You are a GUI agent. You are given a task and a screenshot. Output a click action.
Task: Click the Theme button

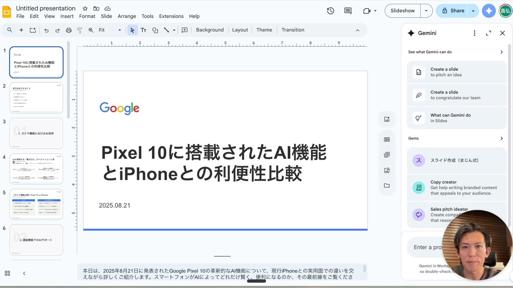pyautogui.click(x=264, y=30)
